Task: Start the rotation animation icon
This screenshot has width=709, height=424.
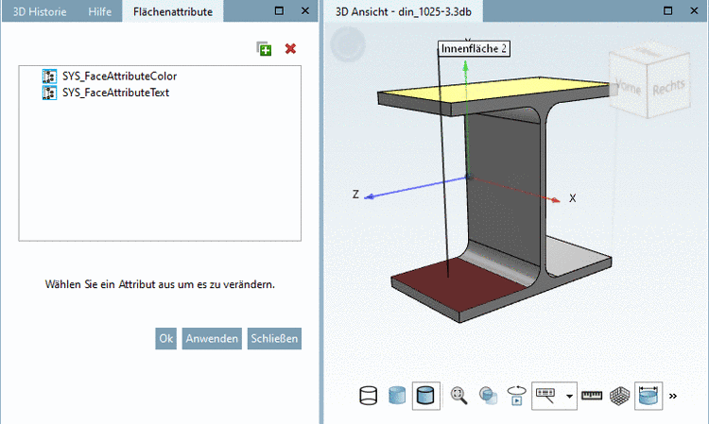Action: click(517, 396)
